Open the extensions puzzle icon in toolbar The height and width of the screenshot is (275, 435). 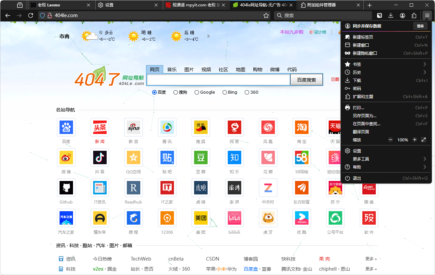tap(414, 15)
